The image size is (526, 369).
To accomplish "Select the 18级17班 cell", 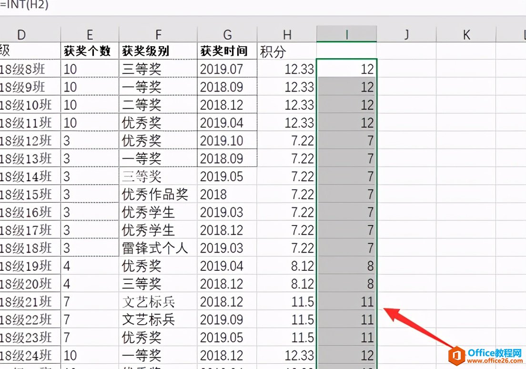I will (x=30, y=230).
